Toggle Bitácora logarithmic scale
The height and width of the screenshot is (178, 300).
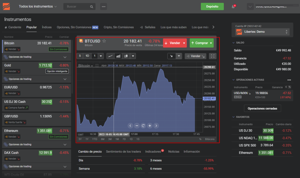click(x=210, y=139)
